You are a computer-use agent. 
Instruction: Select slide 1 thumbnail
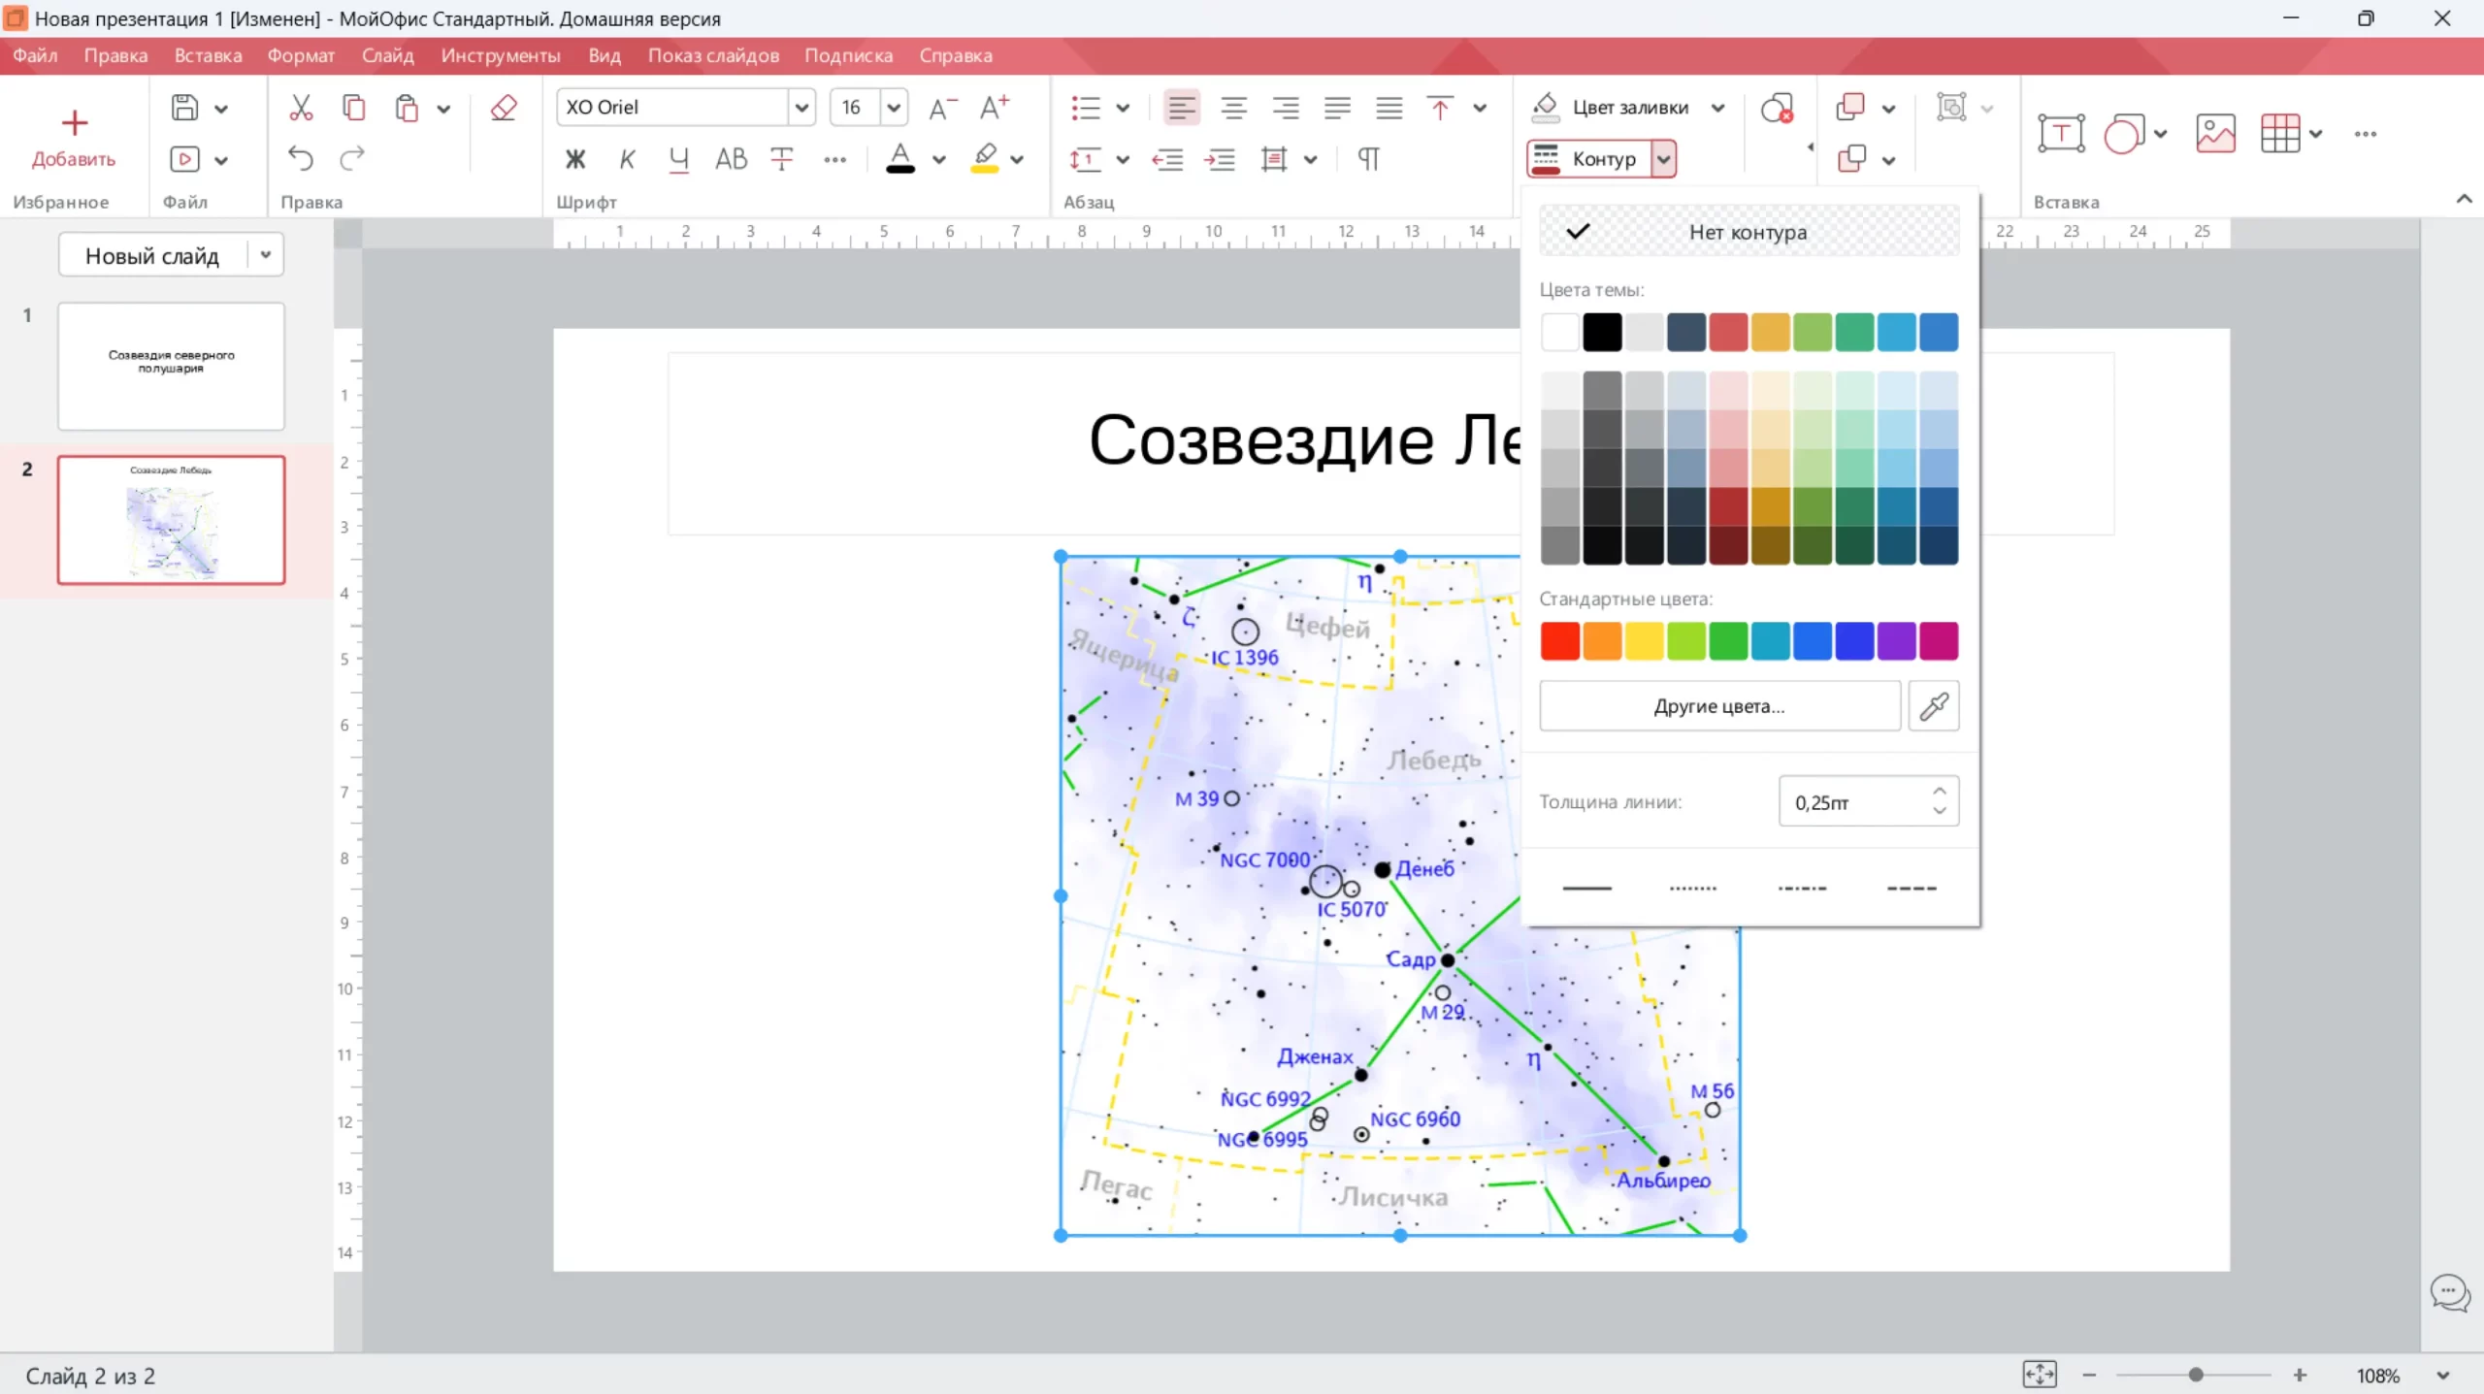point(171,366)
